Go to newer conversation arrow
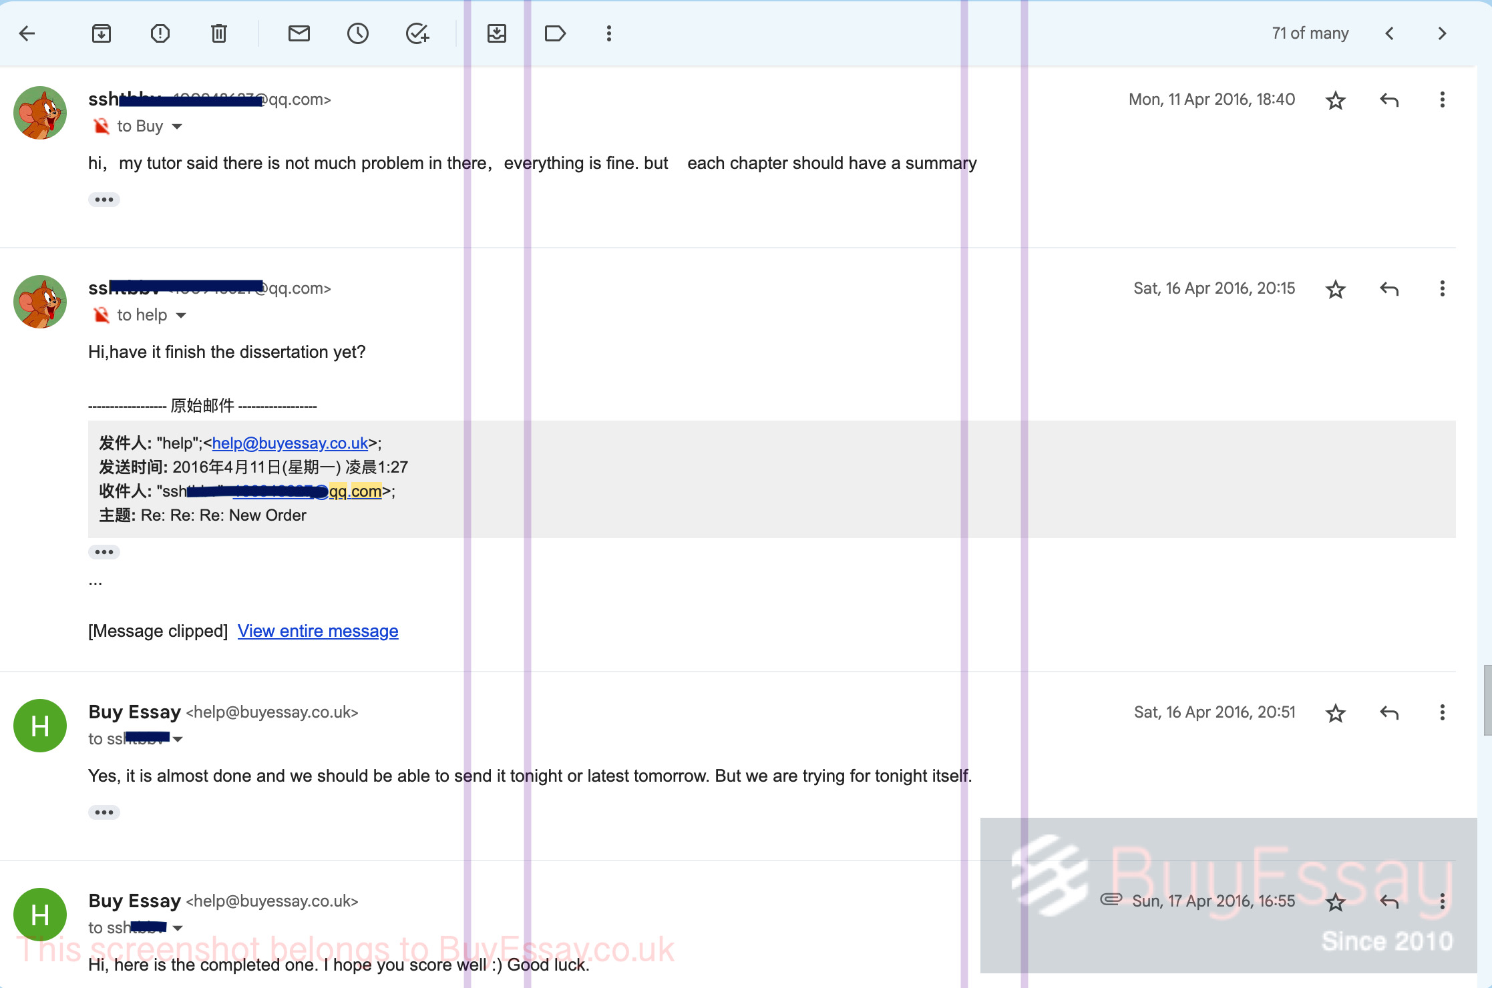This screenshot has height=988, width=1492. coord(1390,33)
